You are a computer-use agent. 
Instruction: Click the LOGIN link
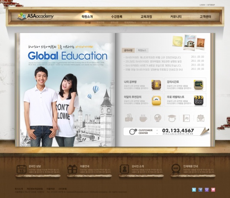(x=202, y=5)
